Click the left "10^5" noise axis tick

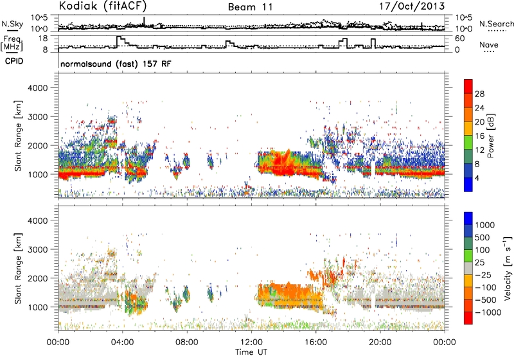39,17
